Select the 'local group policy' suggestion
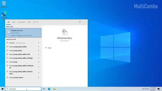The width and height of the screenshot is (162, 91). click(23, 51)
